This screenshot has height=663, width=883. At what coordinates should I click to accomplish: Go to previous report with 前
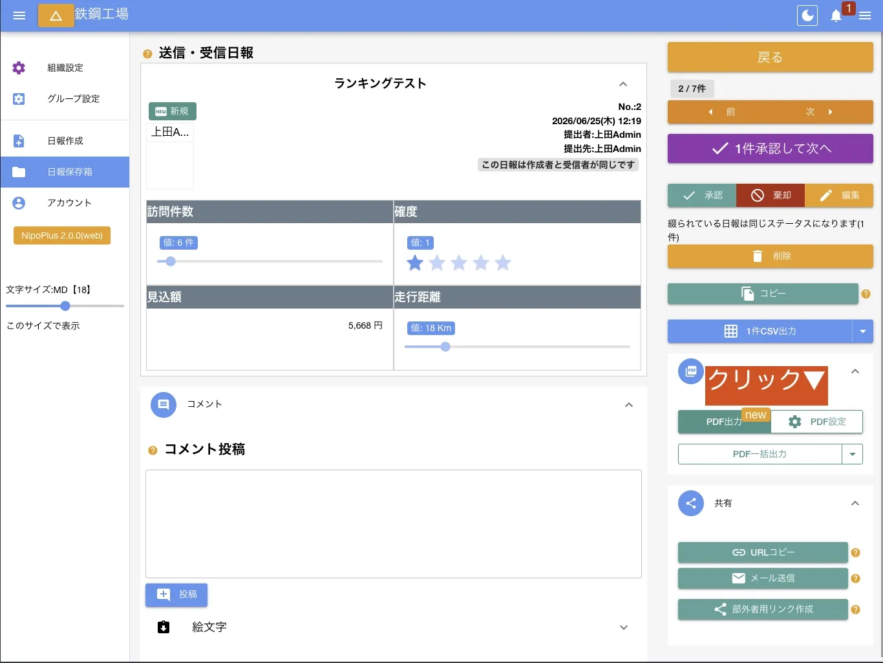[721, 112]
